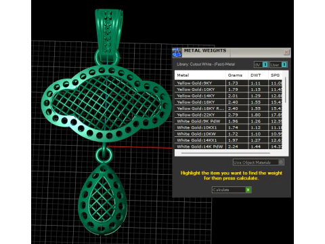Select the White Gold:14K PdW row
Viewport: 325px width, 244px height.
tap(228, 146)
